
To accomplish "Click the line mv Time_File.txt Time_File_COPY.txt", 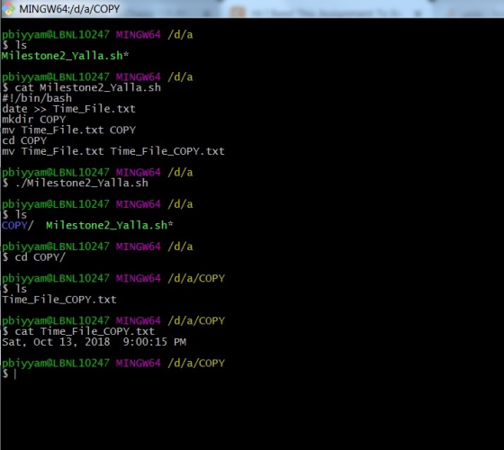I will pyautogui.click(x=113, y=151).
